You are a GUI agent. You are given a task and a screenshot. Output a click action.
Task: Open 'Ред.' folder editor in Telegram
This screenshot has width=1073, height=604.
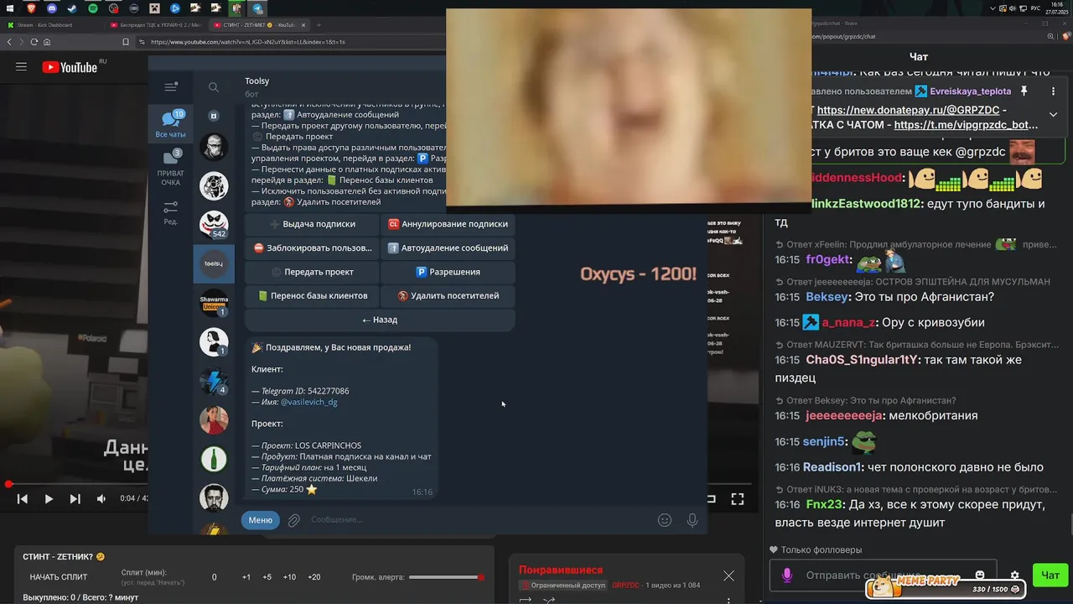coord(171,213)
